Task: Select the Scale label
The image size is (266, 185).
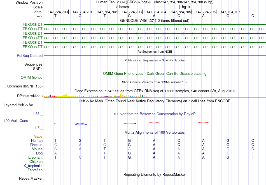Action: [38, 7]
